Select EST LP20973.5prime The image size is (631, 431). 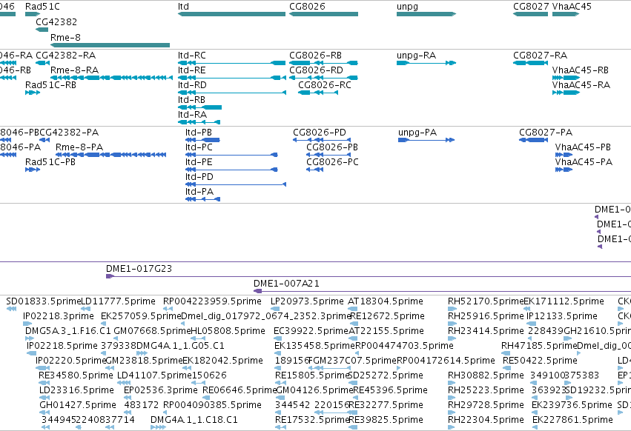[x=275, y=309]
